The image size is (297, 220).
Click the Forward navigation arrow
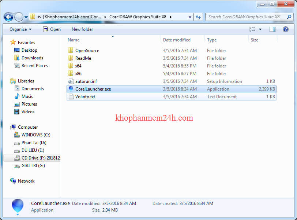click(19, 17)
